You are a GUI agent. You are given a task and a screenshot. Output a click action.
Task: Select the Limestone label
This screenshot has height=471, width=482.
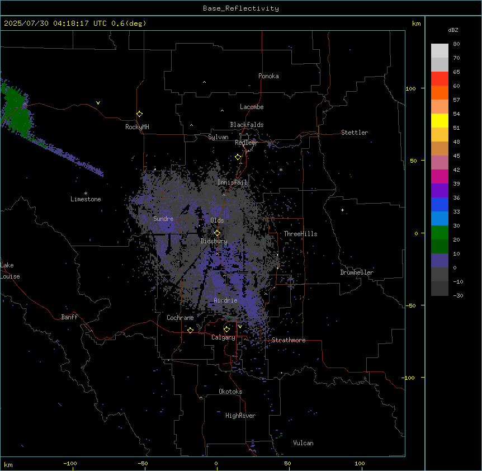pyautogui.click(x=86, y=199)
